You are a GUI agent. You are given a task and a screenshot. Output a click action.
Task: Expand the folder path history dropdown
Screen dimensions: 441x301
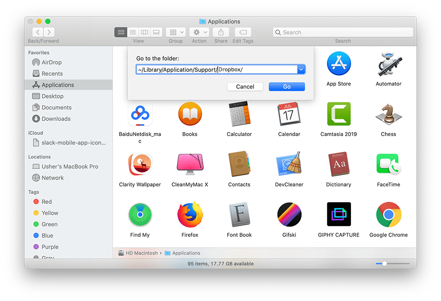[301, 69]
